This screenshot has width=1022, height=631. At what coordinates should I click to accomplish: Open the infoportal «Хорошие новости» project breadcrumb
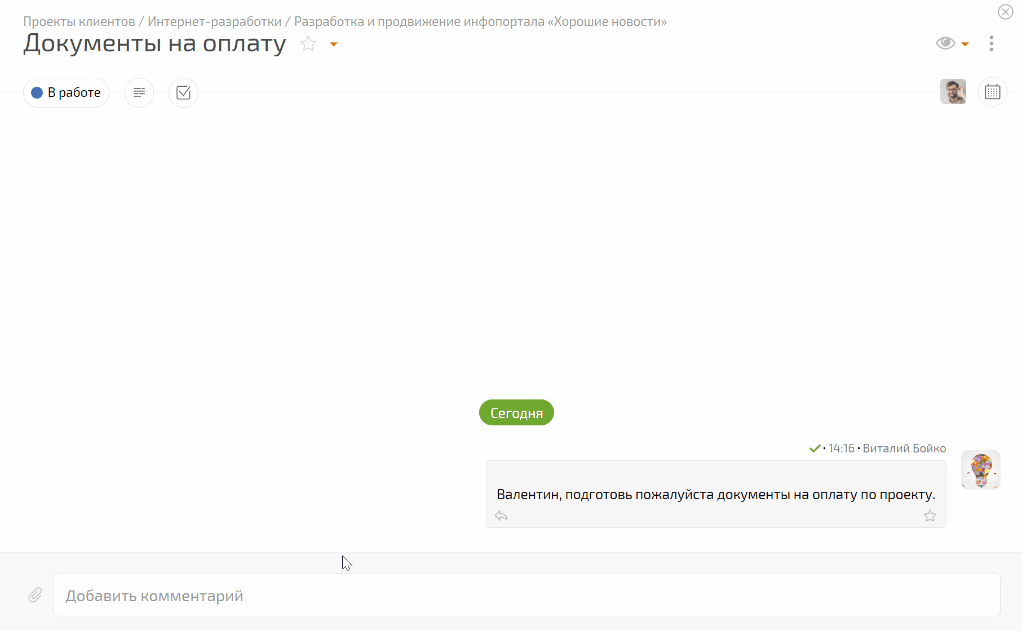tap(480, 21)
